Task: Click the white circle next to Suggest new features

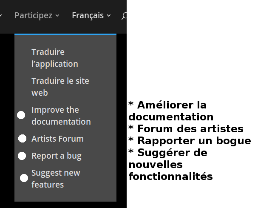Action: tap(24, 178)
